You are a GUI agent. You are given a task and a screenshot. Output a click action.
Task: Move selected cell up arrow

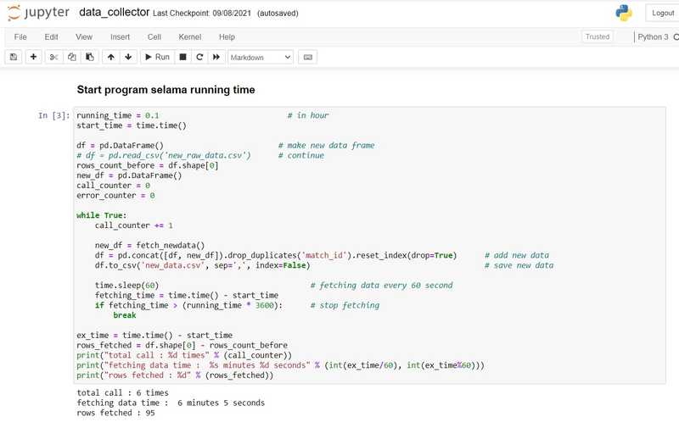pos(110,57)
